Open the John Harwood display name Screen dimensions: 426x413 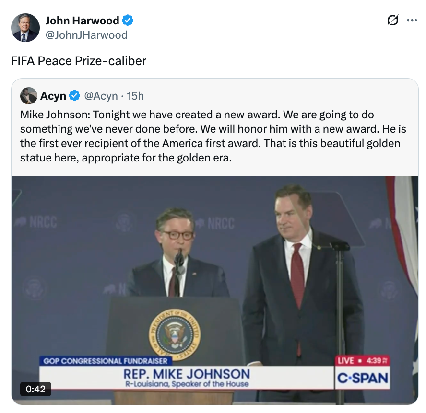click(82, 21)
